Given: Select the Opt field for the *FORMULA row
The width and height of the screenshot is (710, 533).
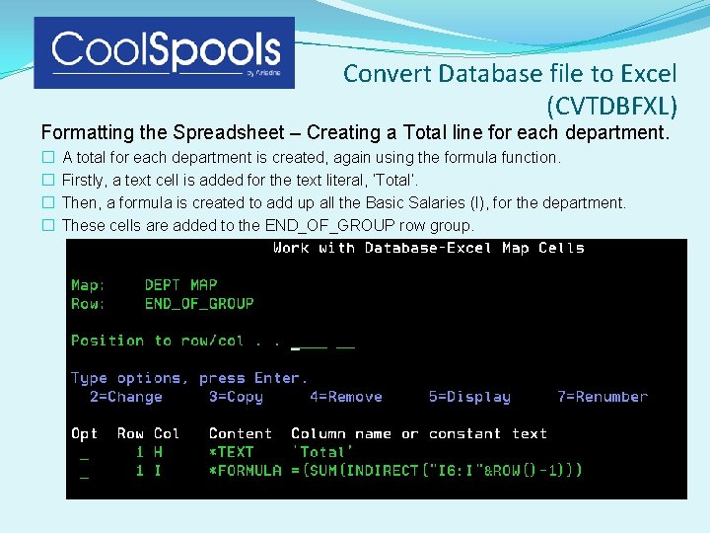Looking at the screenshot, I should pyautogui.click(x=84, y=472).
